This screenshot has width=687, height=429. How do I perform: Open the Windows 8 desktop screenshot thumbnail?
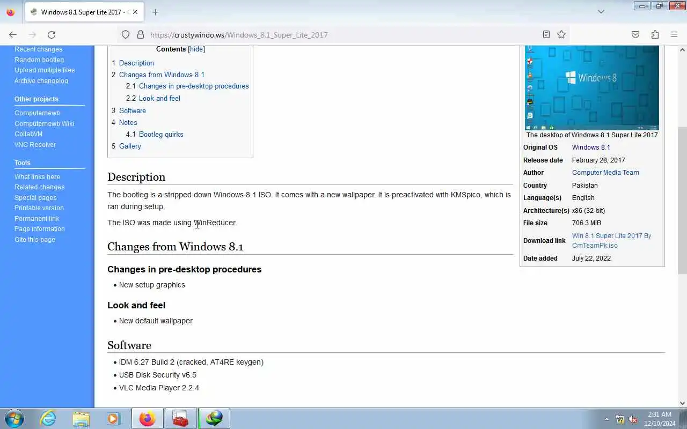click(592, 87)
